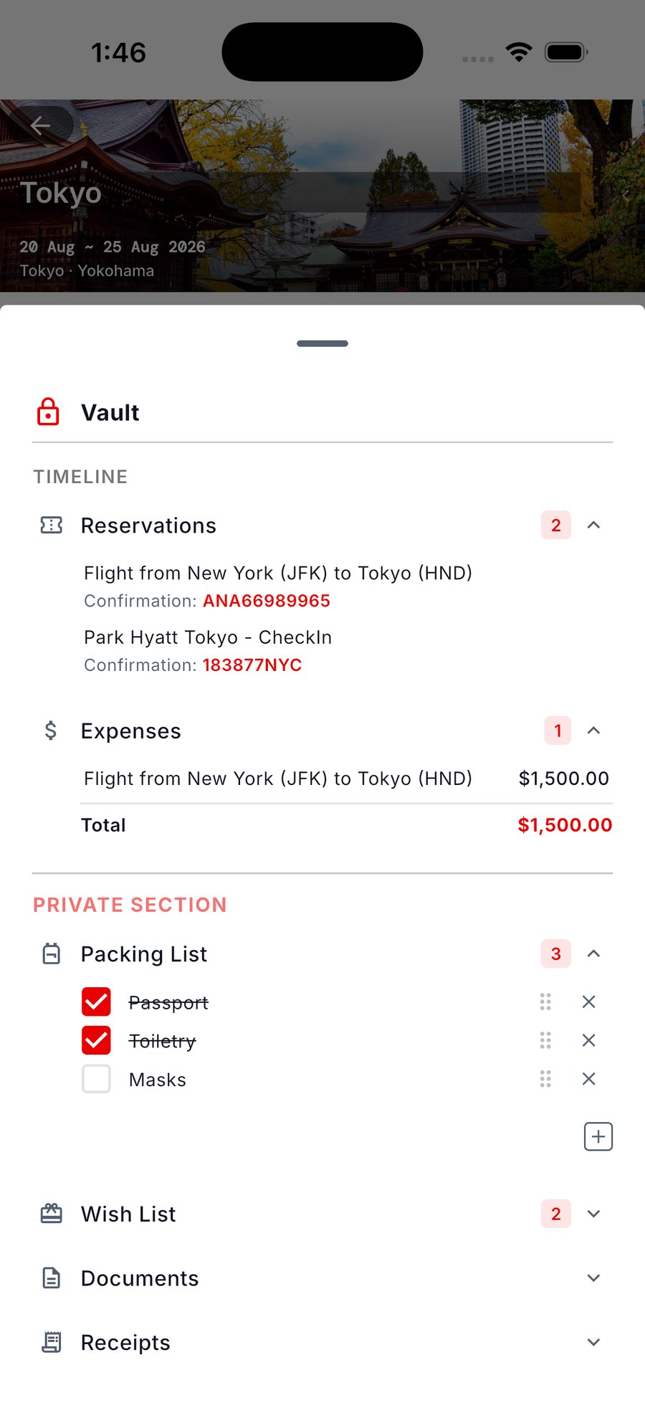Viewport: 645px width, 1403px height.
Task: Open the ANA66989965 confirmation code
Action: 267,601
